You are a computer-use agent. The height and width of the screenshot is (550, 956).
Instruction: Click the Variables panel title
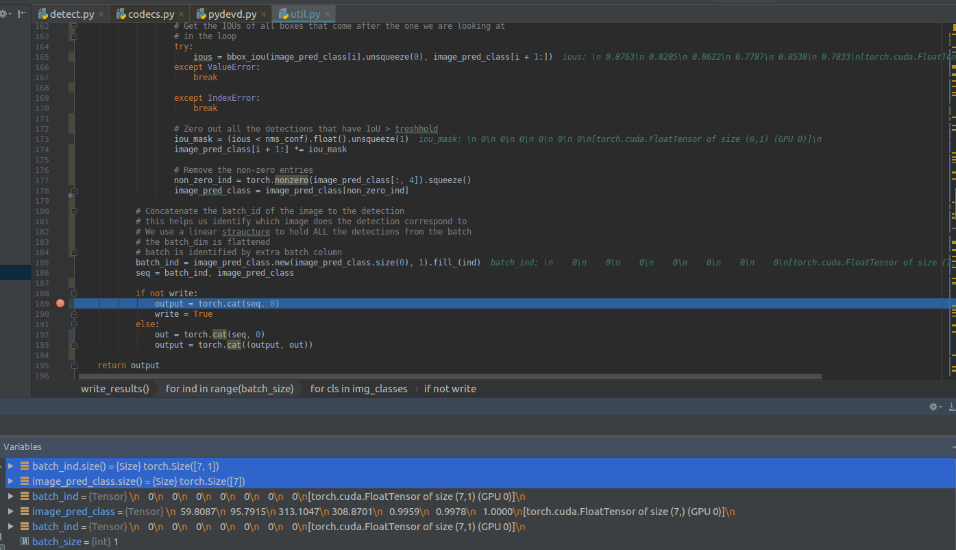23,446
